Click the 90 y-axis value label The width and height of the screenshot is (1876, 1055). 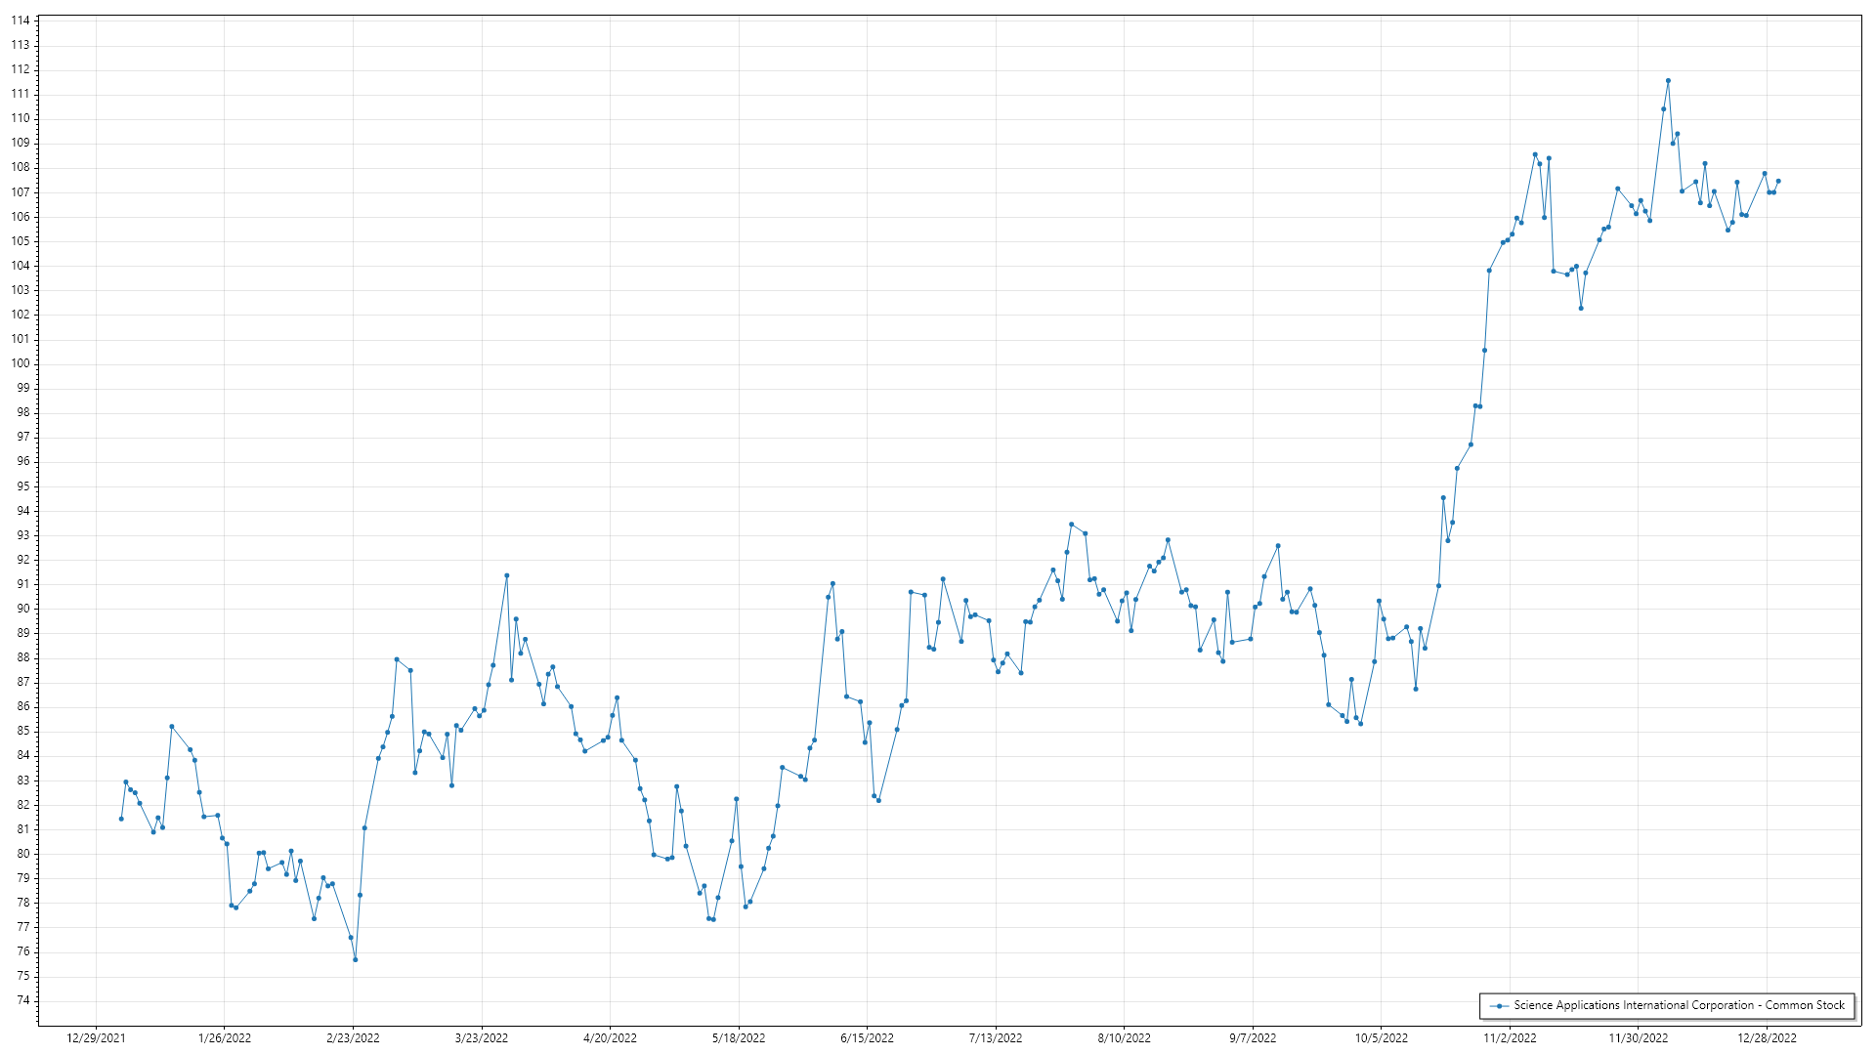tap(23, 609)
